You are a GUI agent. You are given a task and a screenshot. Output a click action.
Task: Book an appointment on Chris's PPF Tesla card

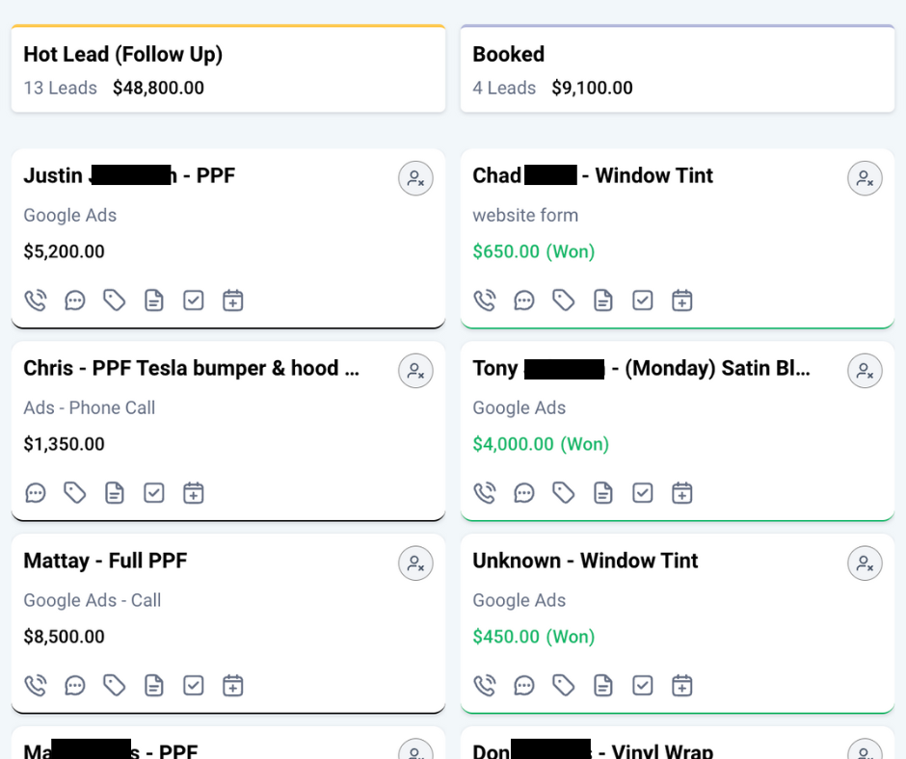[193, 492]
